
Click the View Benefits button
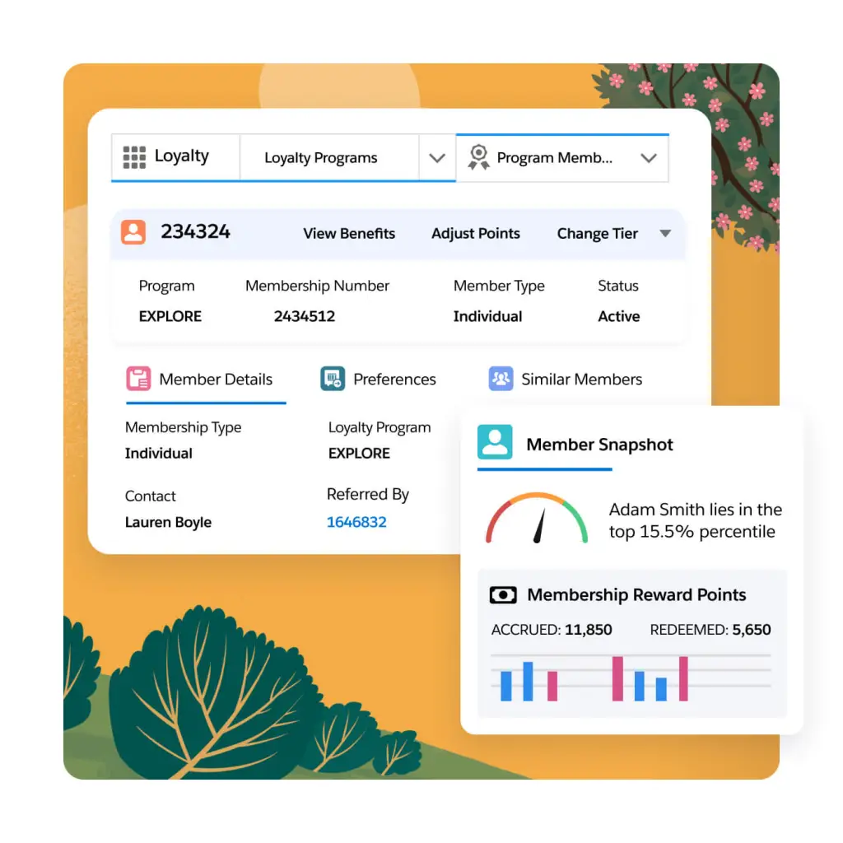pos(349,233)
